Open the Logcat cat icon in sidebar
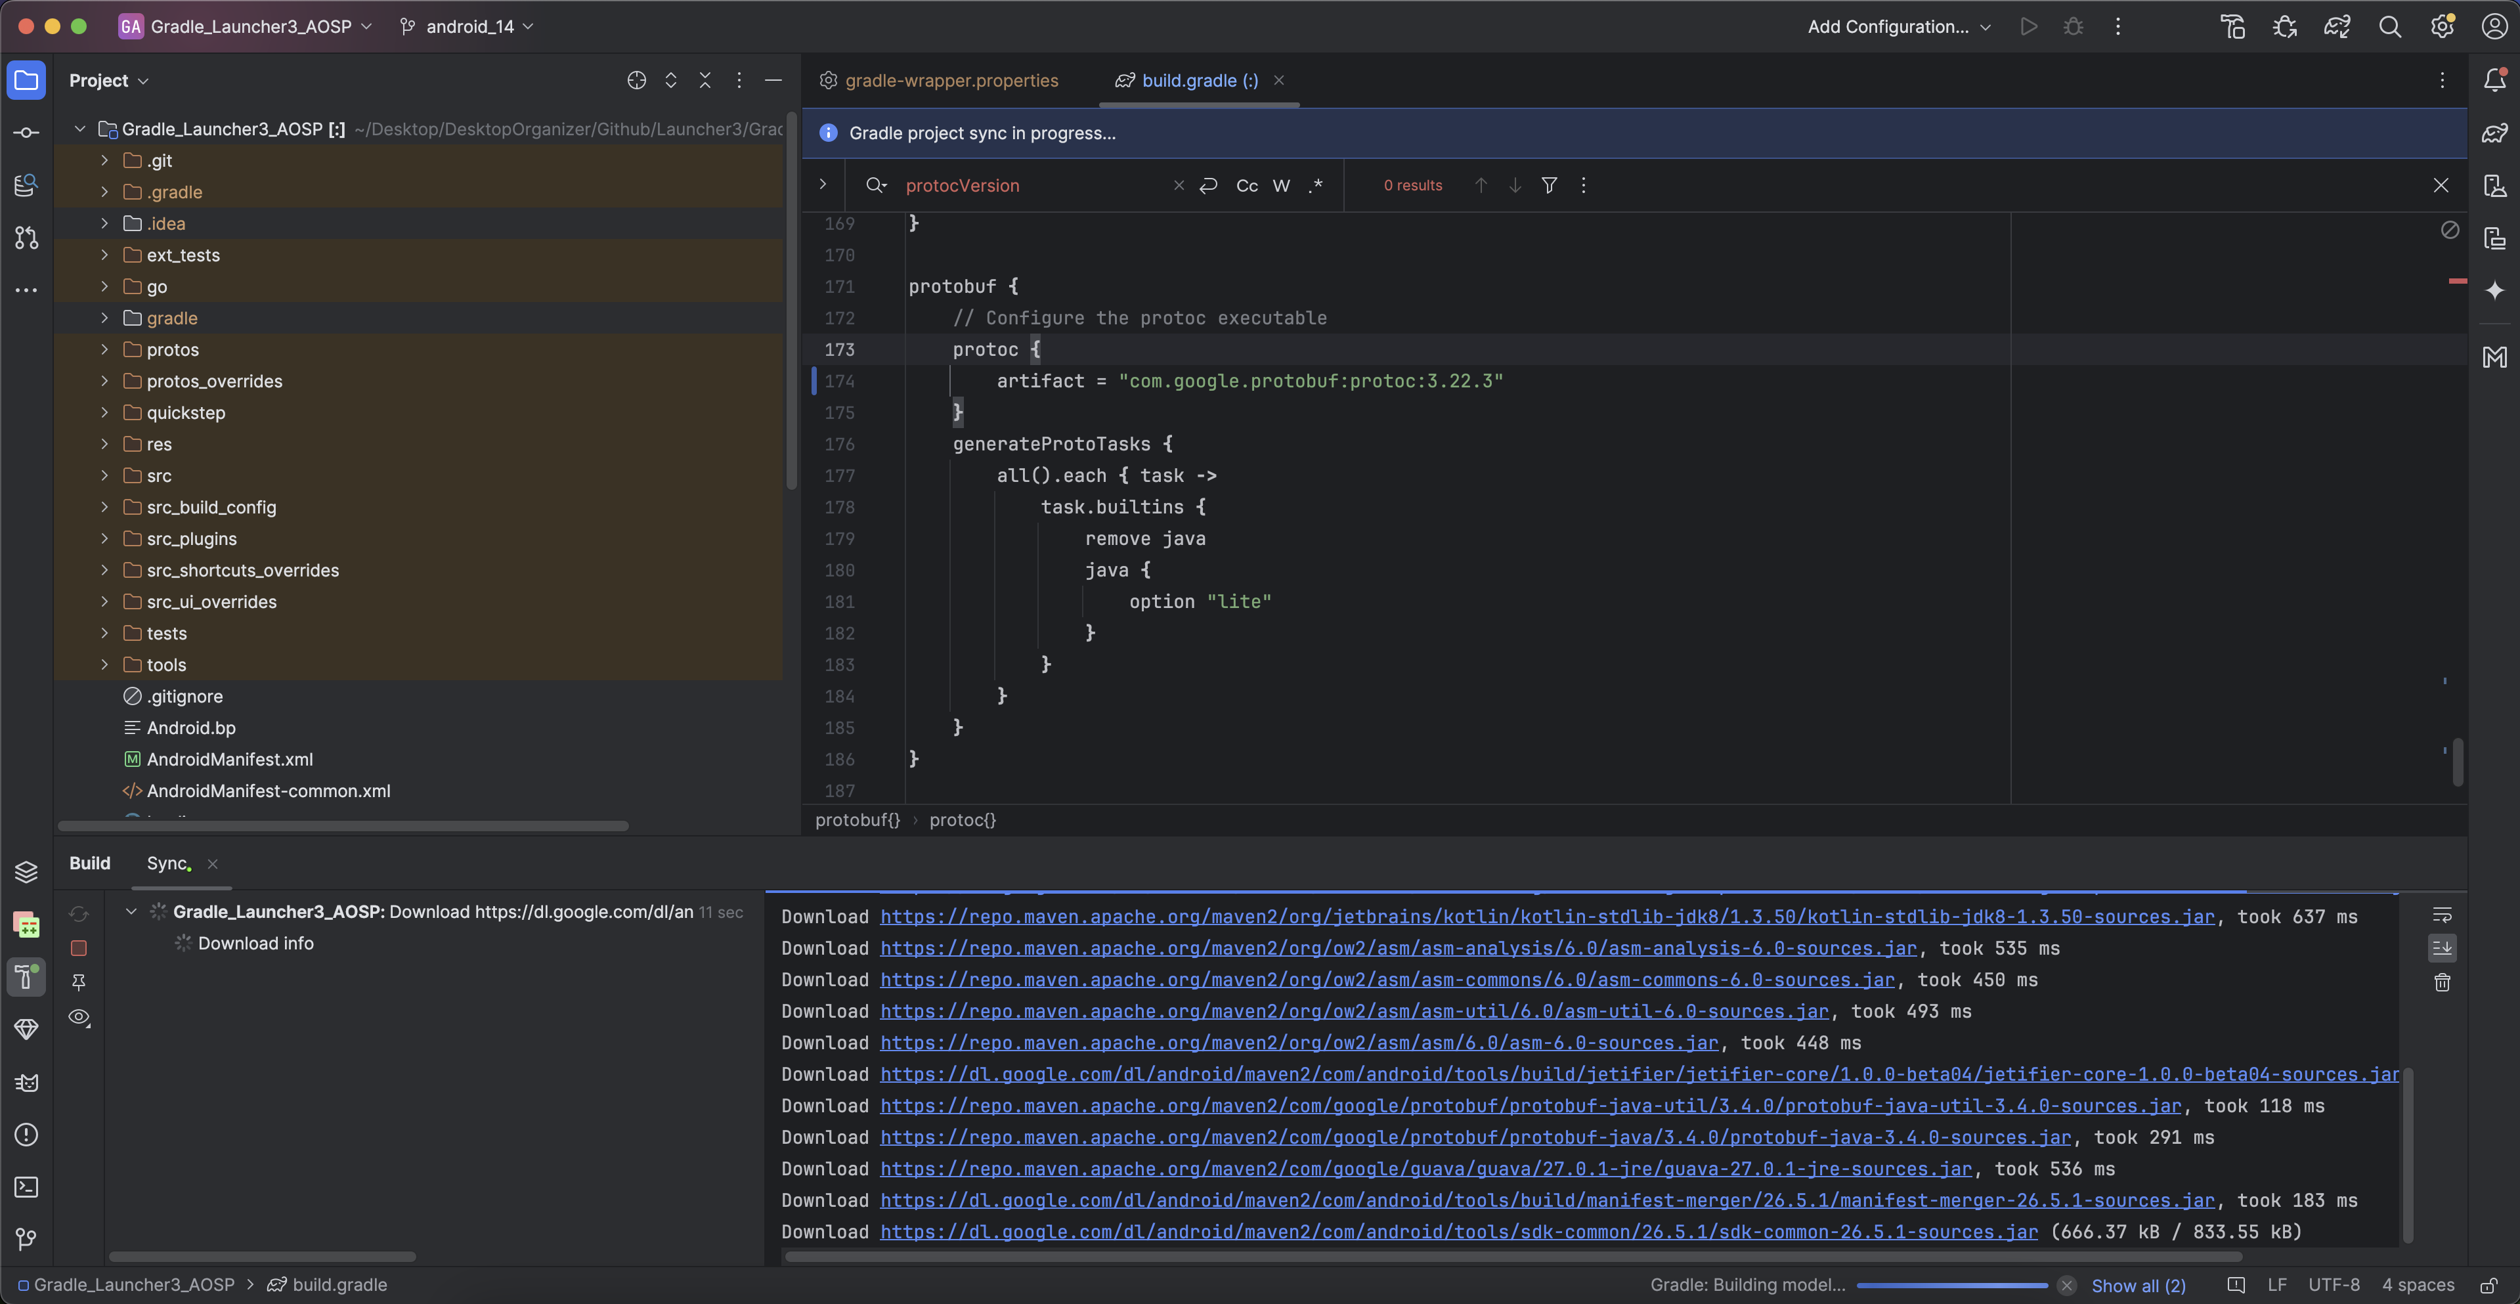Viewport: 2520px width, 1304px height. pyautogui.click(x=26, y=1082)
